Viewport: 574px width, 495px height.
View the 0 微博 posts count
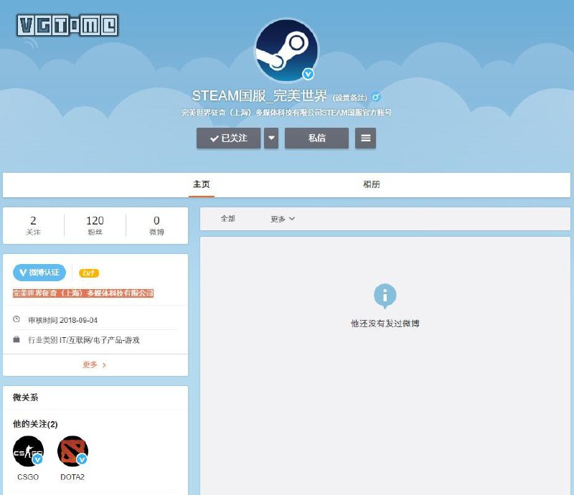point(156,225)
